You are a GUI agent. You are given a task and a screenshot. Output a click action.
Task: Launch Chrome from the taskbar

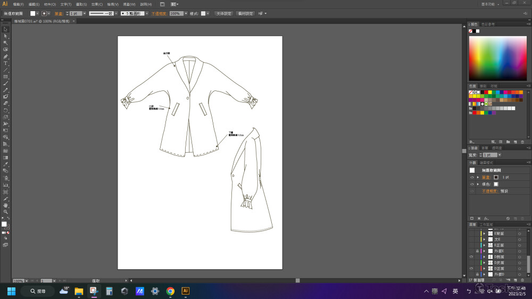(170, 291)
